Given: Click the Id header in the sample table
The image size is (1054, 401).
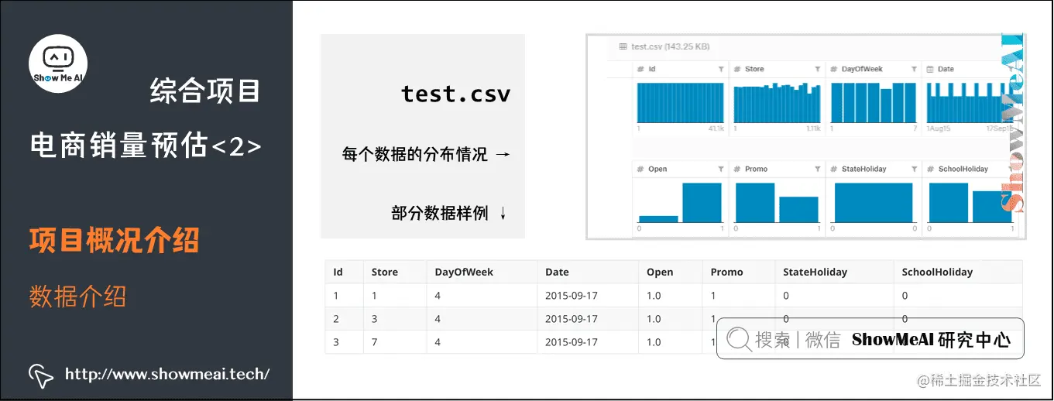Looking at the screenshot, I should [x=338, y=272].
